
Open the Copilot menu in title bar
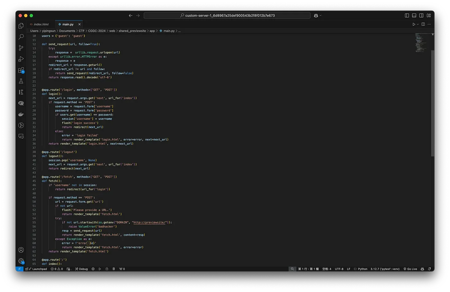click(317, 15)
